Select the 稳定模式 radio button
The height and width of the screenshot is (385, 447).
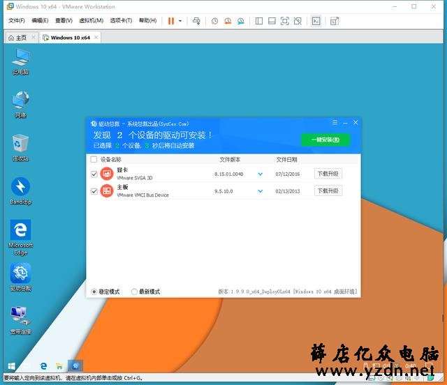point(94,292)
